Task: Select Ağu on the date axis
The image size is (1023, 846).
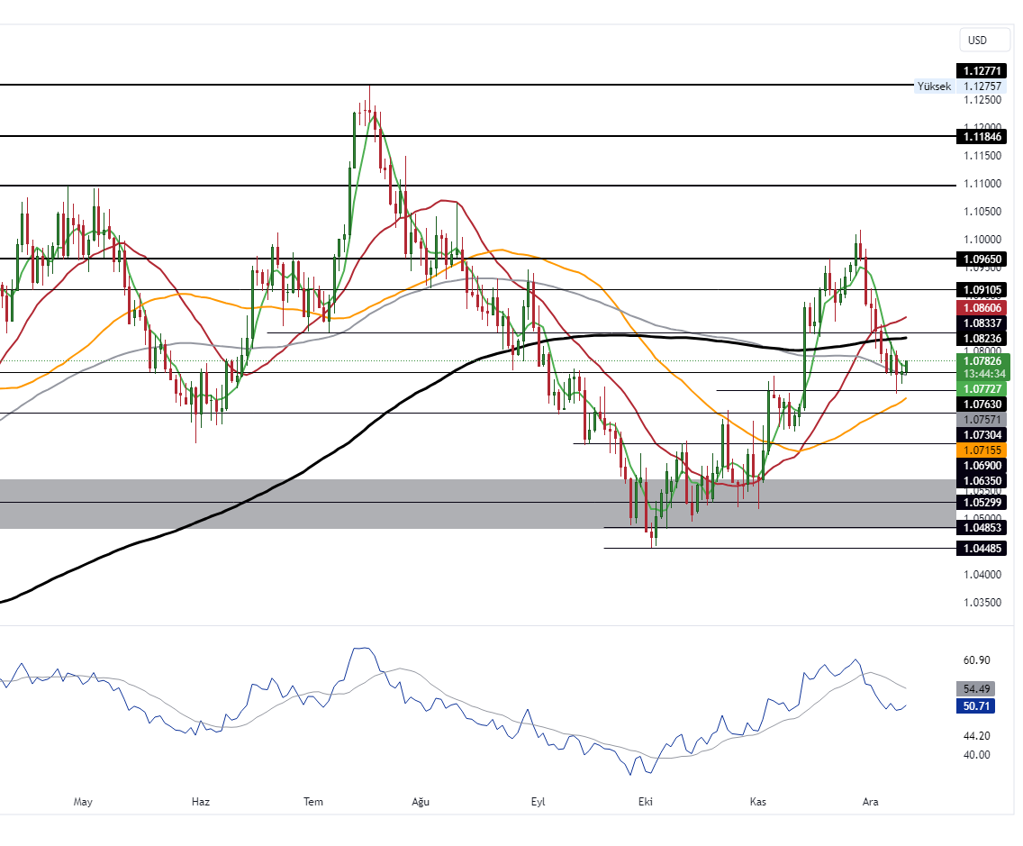Action: coord(420,802)
